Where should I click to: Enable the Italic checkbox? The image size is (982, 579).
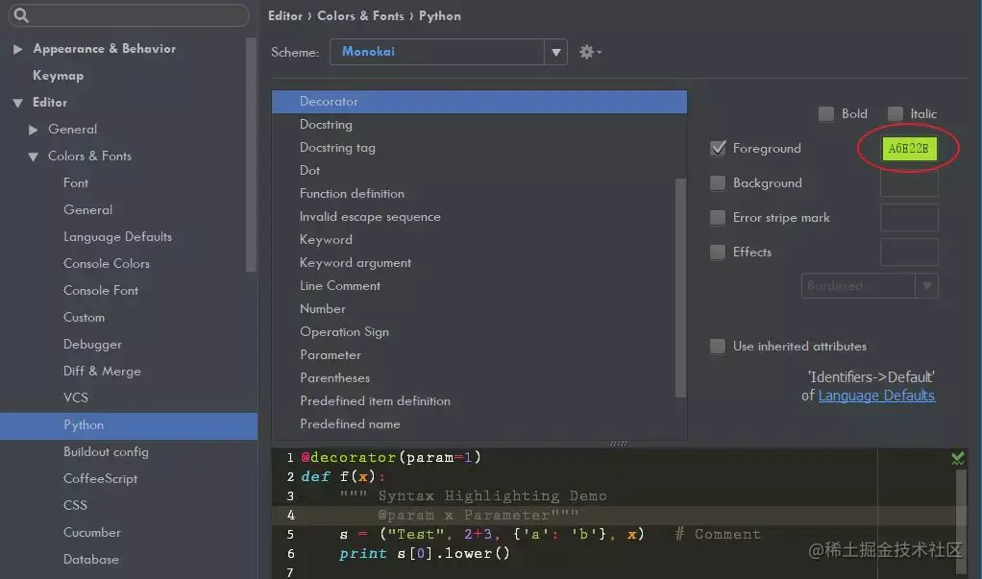coord(895,113)
